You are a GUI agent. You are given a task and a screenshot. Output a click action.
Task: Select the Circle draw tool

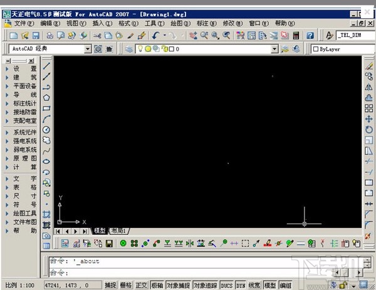click(x=46, y=130)
